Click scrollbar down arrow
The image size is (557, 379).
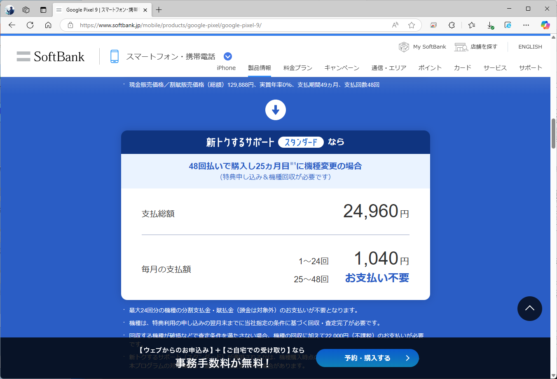(554, 375)
